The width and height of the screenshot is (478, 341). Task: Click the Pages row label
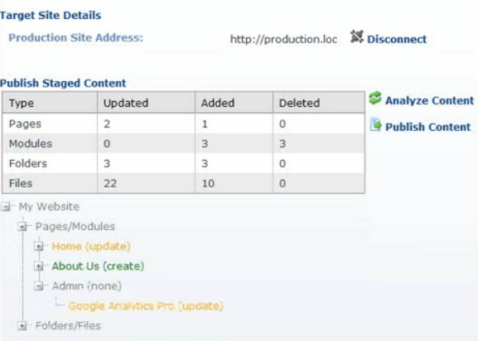point(25,124)
